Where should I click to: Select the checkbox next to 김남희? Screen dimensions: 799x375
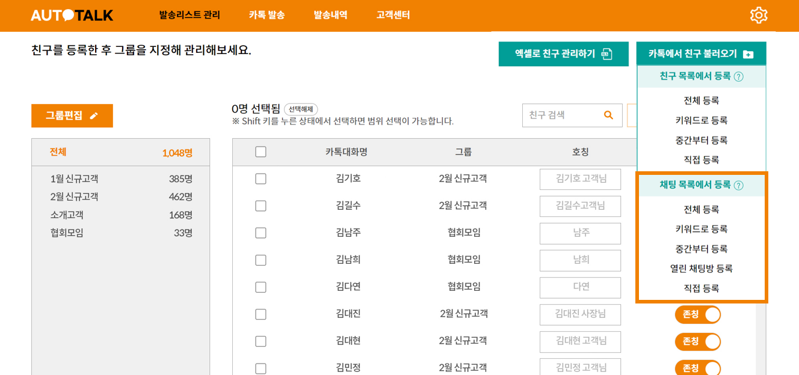click(261, 260)
